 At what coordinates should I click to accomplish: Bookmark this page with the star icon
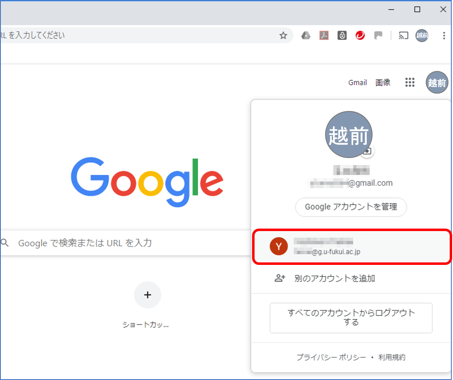(x=283, y=35)
